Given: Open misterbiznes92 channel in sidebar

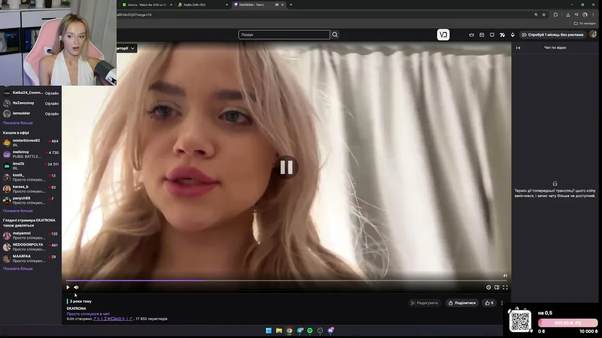Looking at the screenshot, I should pyautogui.click(x=31, y=143).
